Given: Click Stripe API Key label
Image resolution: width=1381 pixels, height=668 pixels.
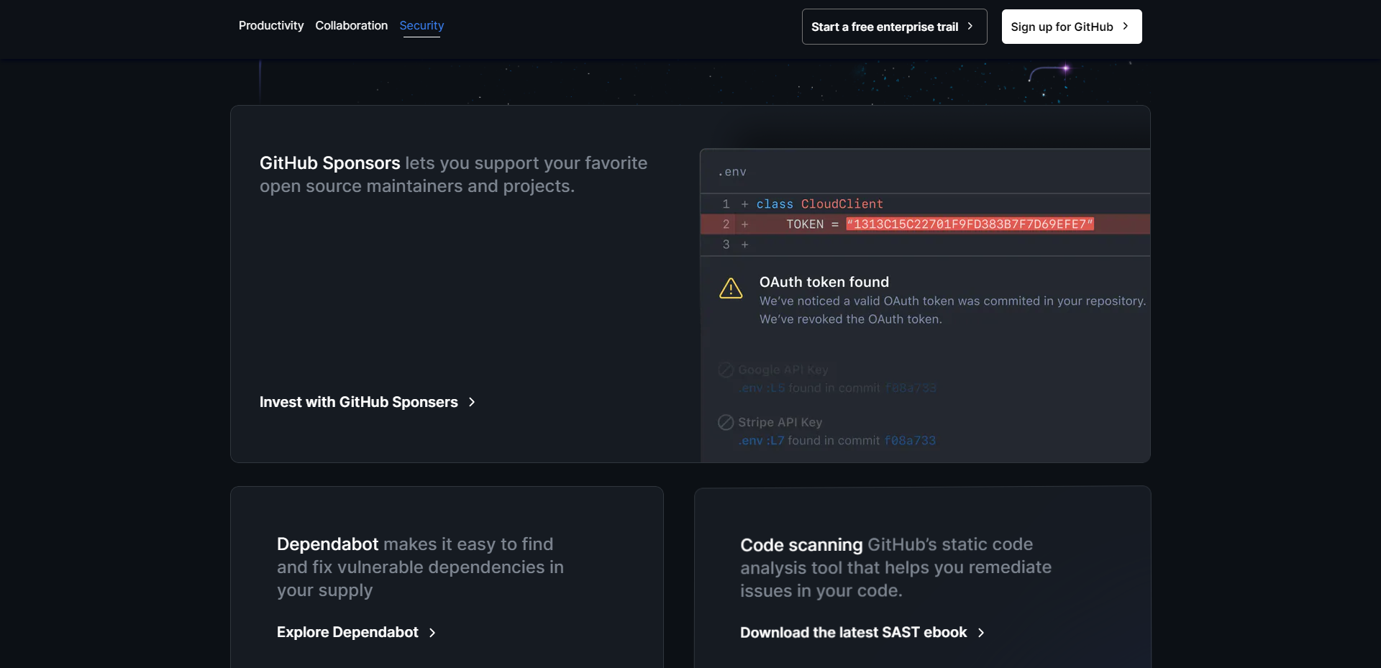Looking at the screenshot, I should tap(780, 422).
